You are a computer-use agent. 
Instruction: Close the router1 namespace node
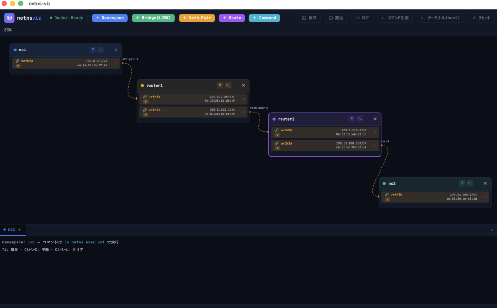[244, 85]
